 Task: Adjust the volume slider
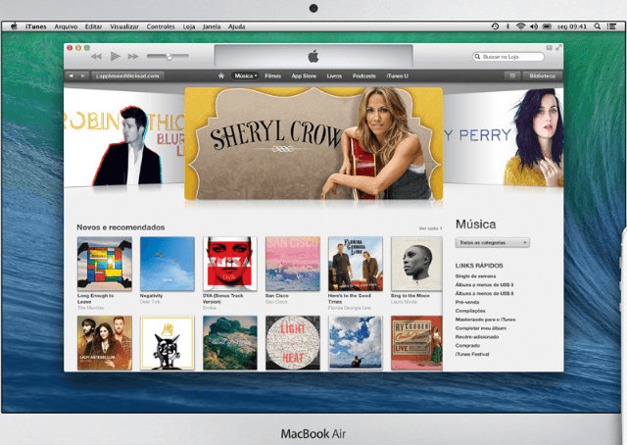click(x=169, y=57)
